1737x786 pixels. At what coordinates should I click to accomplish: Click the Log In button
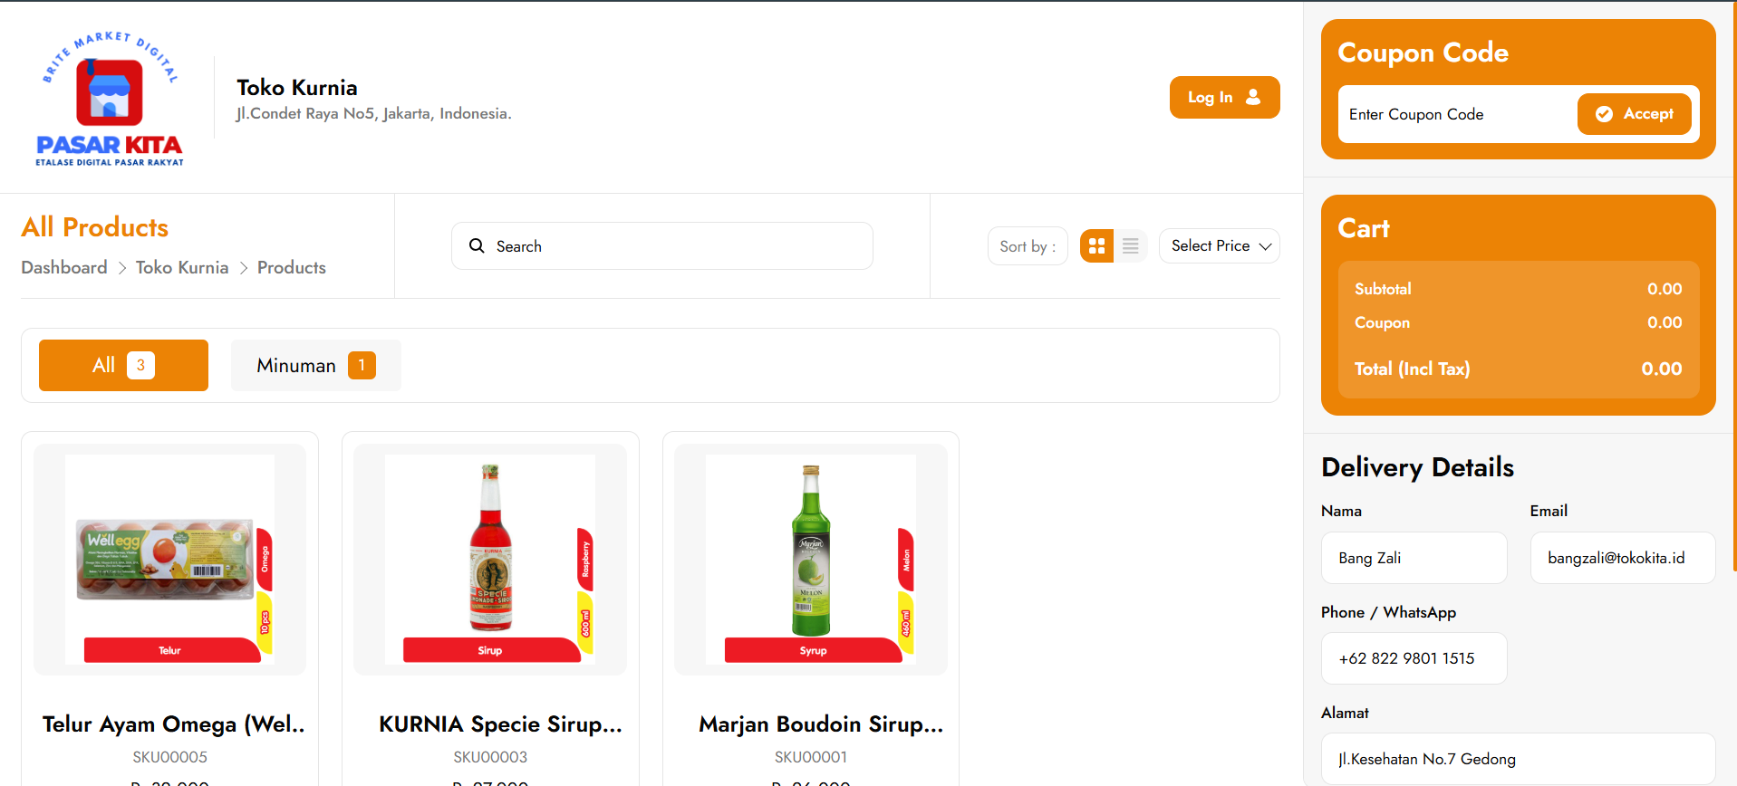[1224, 97]
